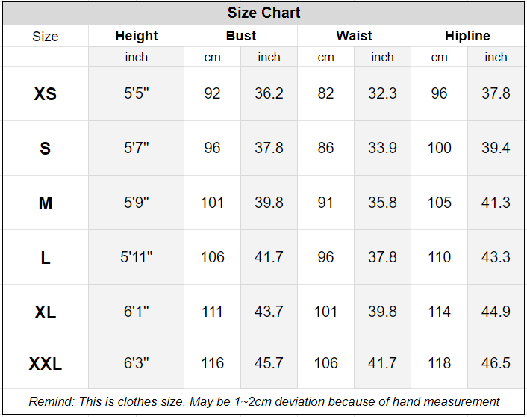Click hipline inch value 43.3 for L
The width and height of the screenshot is (527, 417).
point(496,257)
